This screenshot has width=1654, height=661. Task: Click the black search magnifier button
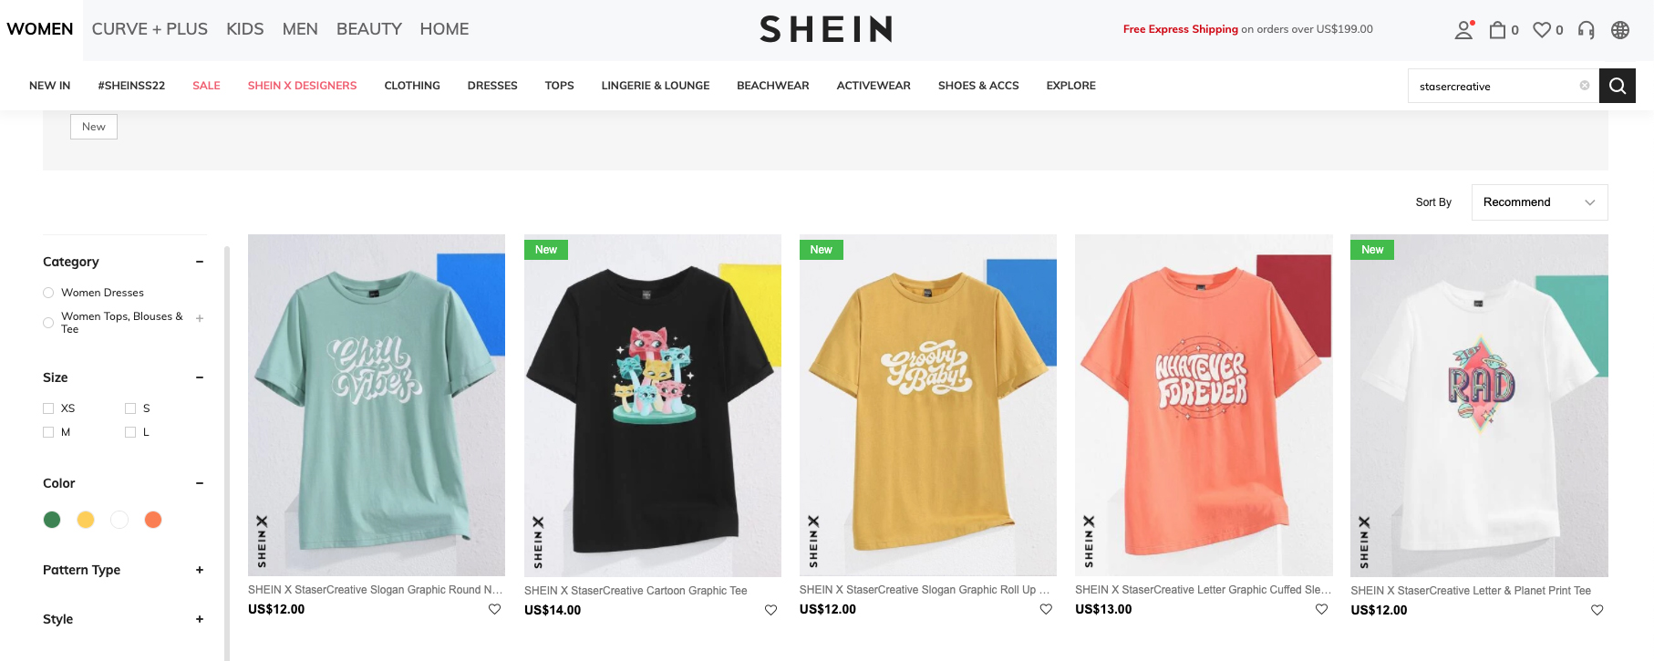pos(1618,86)
